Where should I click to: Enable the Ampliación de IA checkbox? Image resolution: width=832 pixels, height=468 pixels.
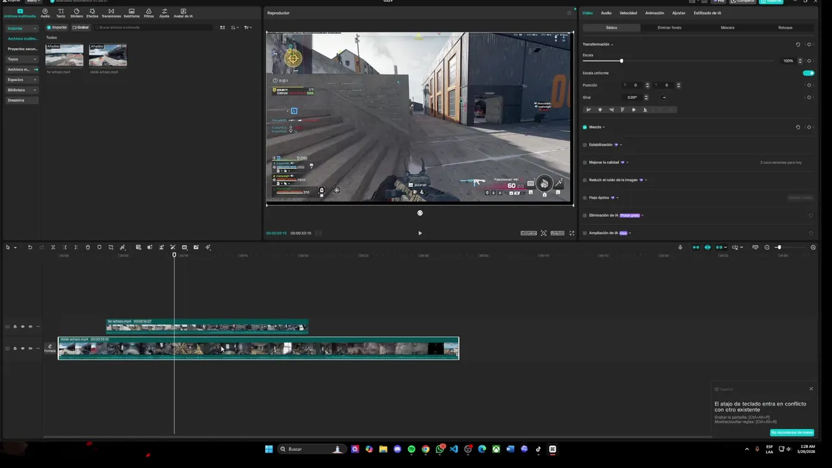(x=585, y=233)
